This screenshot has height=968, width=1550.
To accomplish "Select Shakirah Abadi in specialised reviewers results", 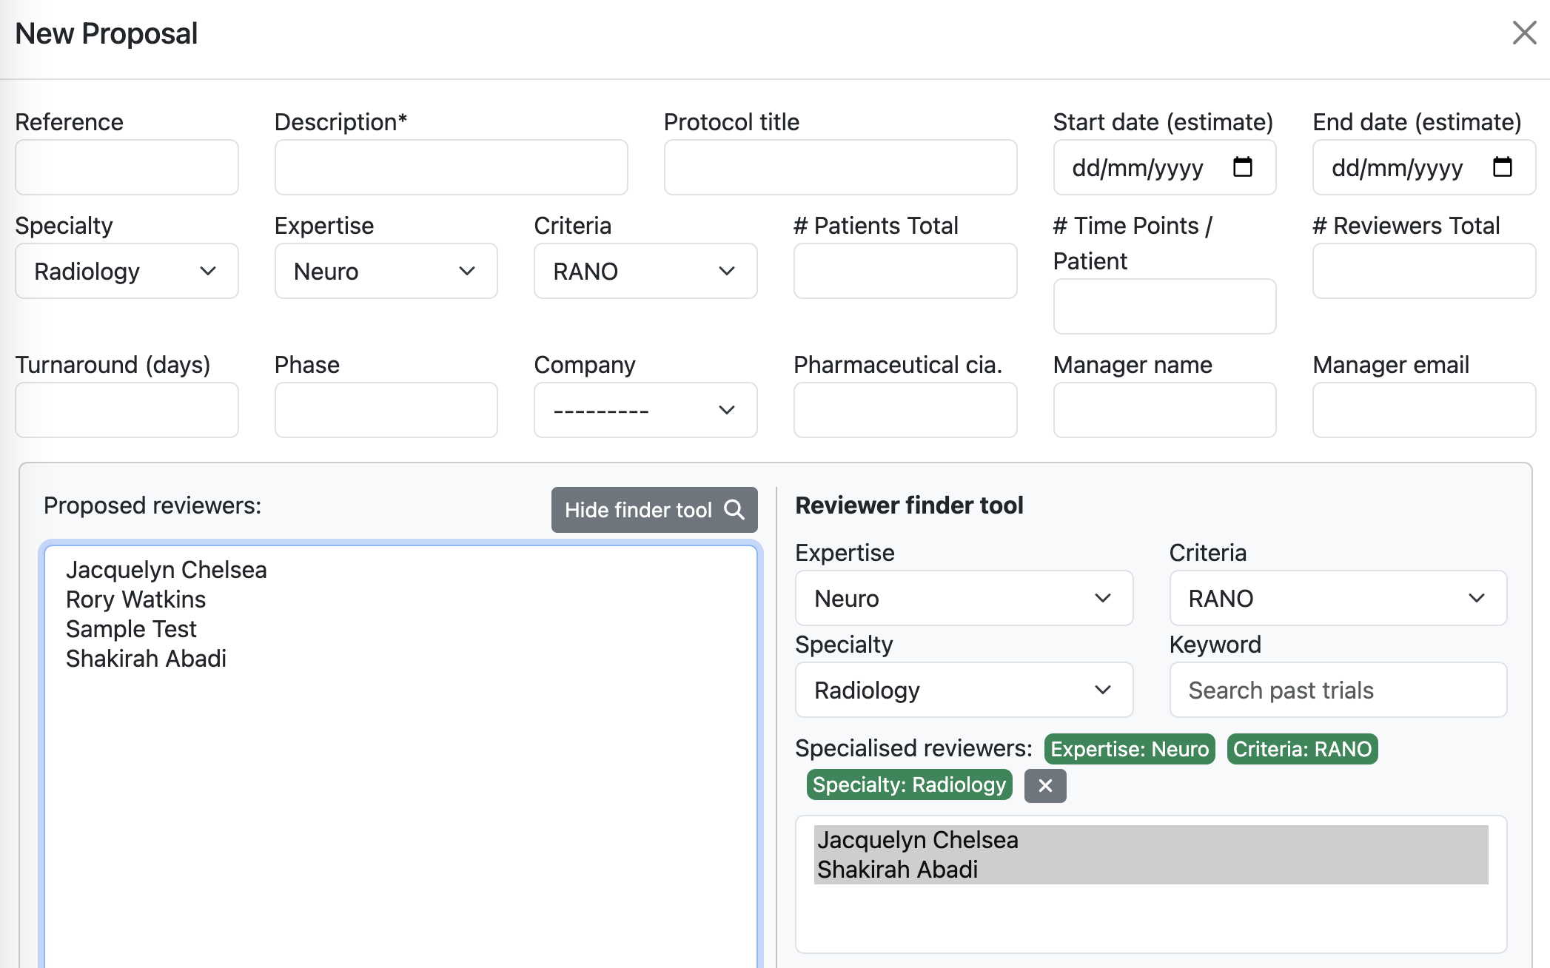I will click(x=897, y=870).
